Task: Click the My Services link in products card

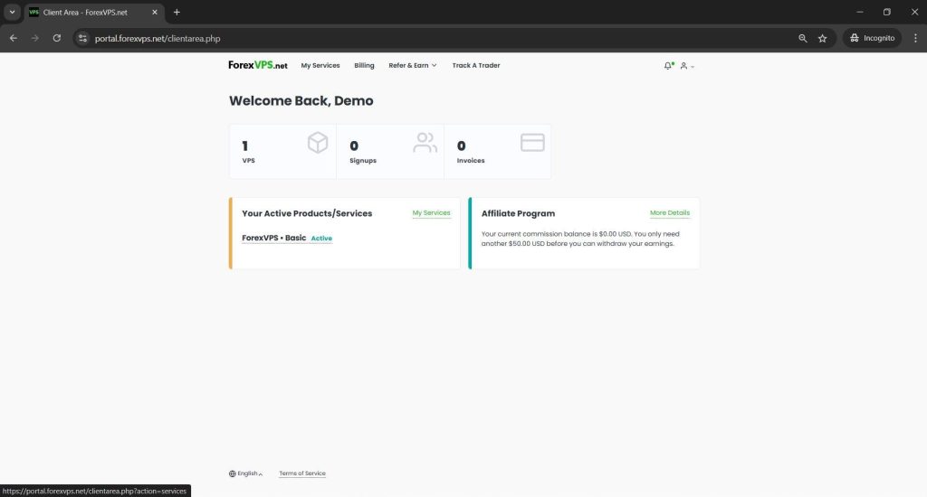Action: tap(431, 213)
